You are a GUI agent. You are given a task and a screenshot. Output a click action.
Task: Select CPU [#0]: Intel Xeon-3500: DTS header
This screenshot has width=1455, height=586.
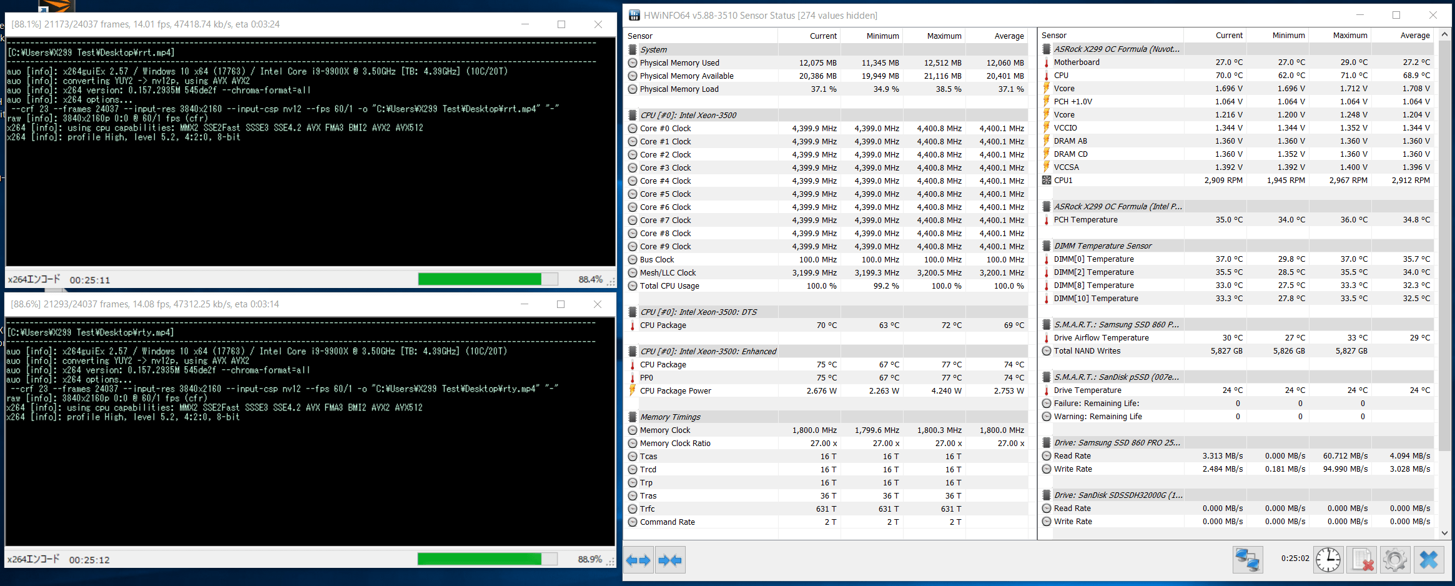pos(698,312)
